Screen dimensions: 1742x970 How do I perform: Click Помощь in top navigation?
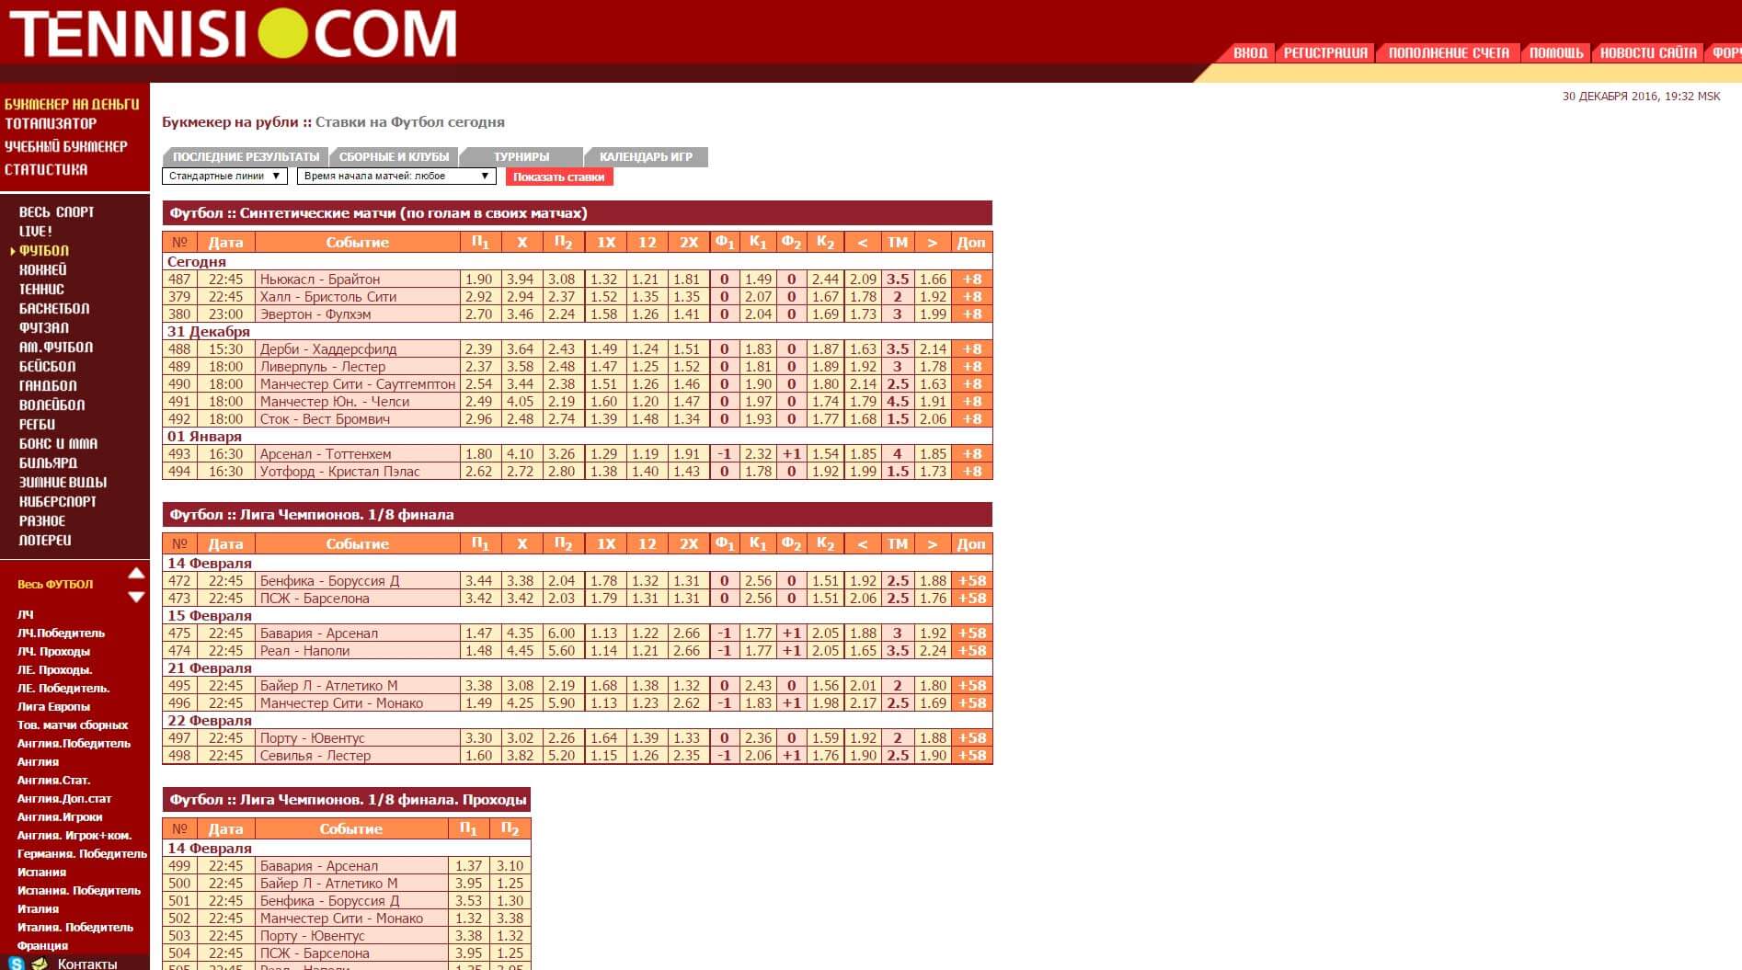coord(1556,52)
